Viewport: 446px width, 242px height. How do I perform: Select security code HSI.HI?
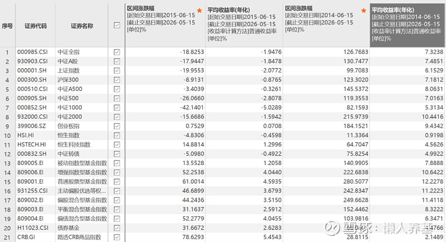pyautogui.click(x=25, y=135)
